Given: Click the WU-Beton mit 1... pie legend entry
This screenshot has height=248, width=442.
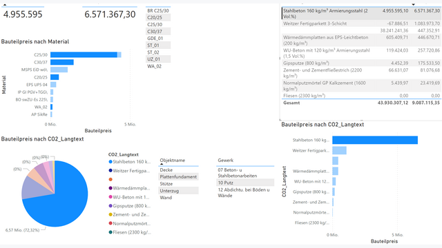Looking at the screenshot, I should click(130, 197).
